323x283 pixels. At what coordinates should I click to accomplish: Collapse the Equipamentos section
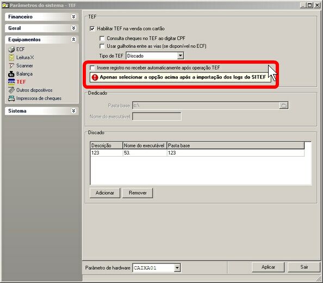tap(73, 39)
